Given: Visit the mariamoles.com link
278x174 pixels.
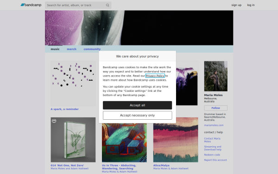Looking at the screenshot, I should tap(214, 125).
